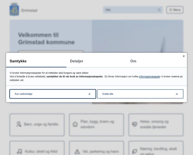The width and height of the screenshot is (193, 155).
Task: Open Kultur, idrett og fritid card
Action: [x=37, y=148]
